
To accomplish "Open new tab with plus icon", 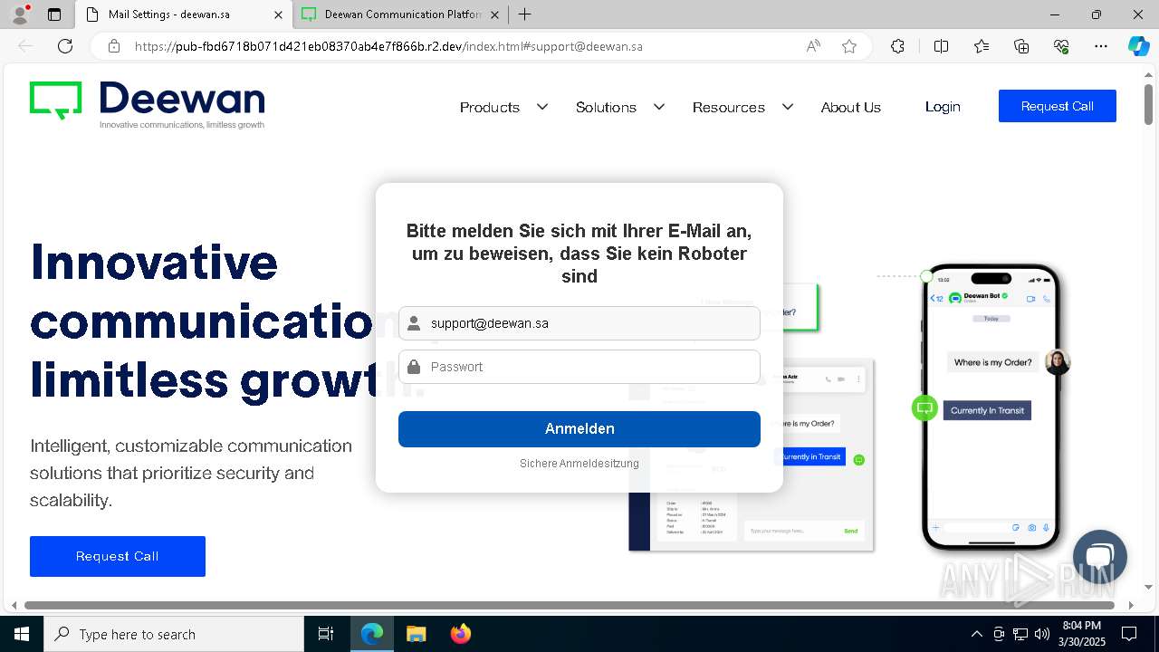I will 525,14.
